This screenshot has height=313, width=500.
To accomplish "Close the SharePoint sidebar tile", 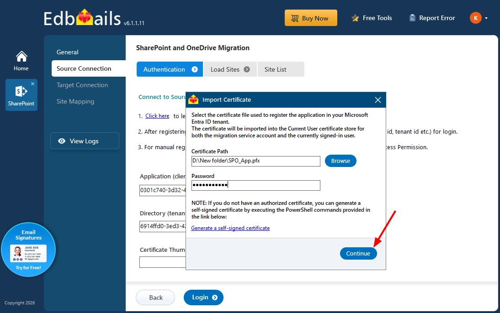I will (32, 84).
